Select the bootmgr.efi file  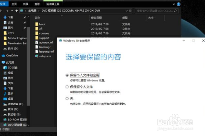(x=47, y=52)
